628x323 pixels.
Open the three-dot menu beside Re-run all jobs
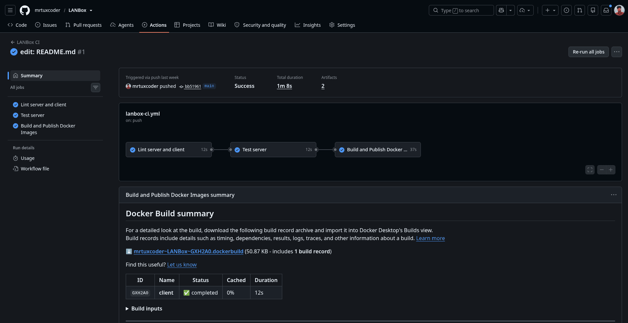coord(617,52)
